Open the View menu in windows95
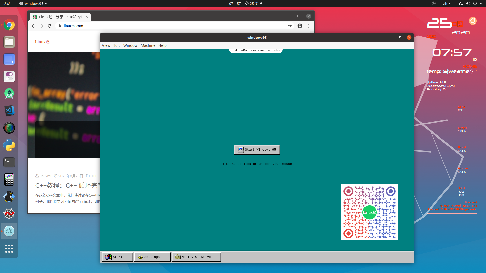The width and height of the screenshot is (486, 273). 106,45
